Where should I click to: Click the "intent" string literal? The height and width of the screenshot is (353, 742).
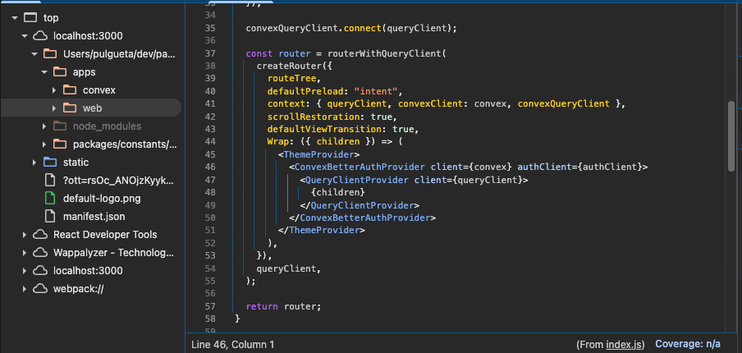(x=377, y=91)
